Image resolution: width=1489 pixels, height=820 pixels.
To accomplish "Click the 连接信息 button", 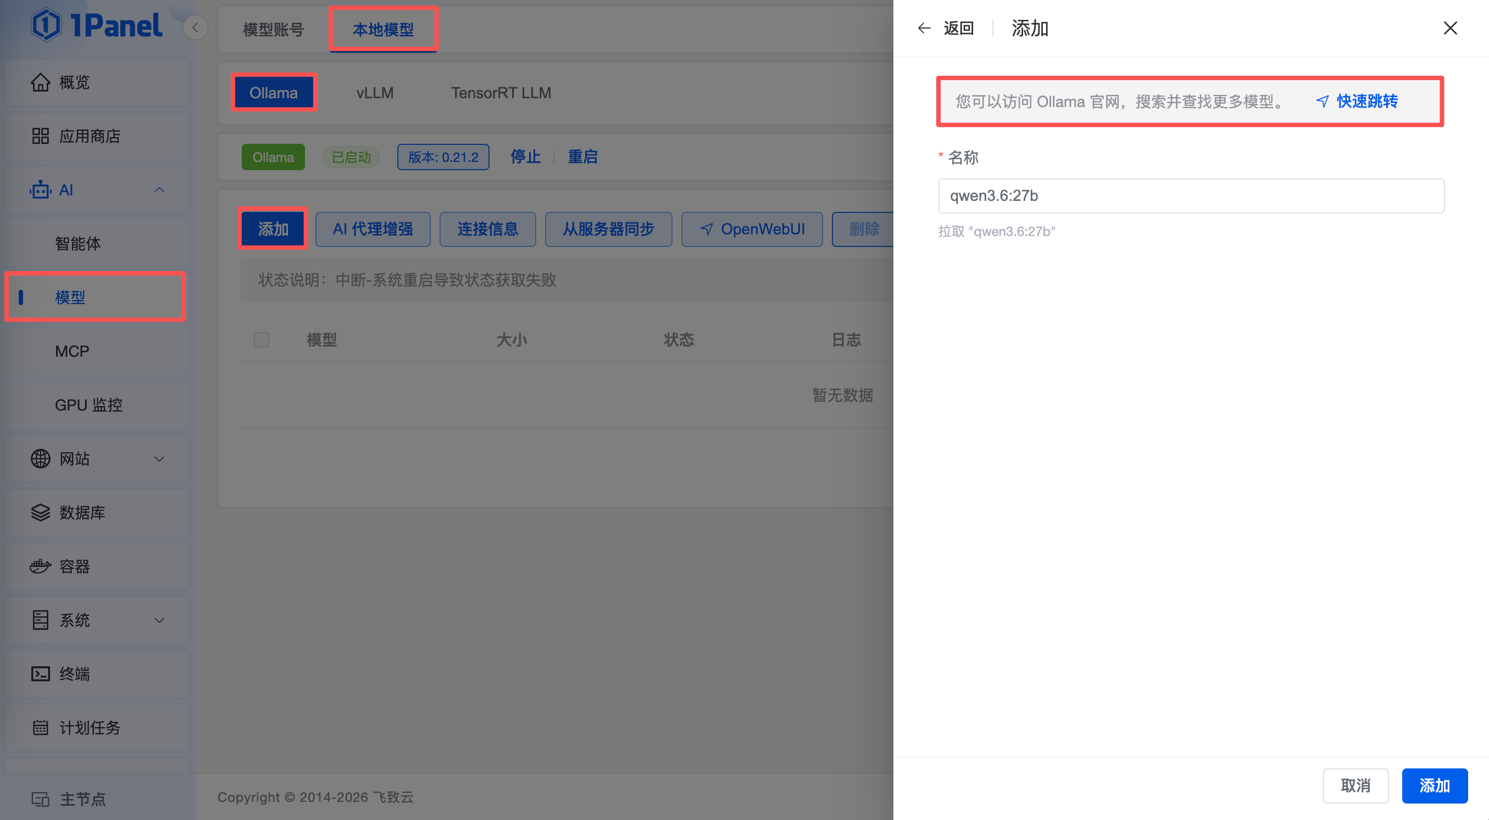I will point(488,229).
